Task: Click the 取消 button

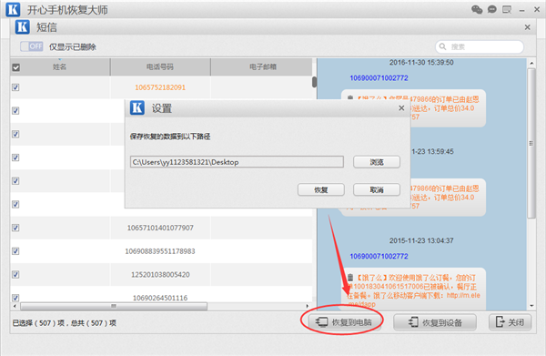Action: click(x=377, y=190)
